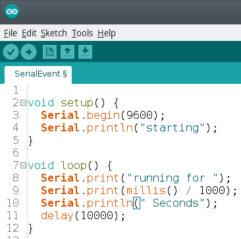This screenshot has height=239, width=241.
Task: Click the highlighted opening parenthesis on line 10
Action: click(136, 203)
